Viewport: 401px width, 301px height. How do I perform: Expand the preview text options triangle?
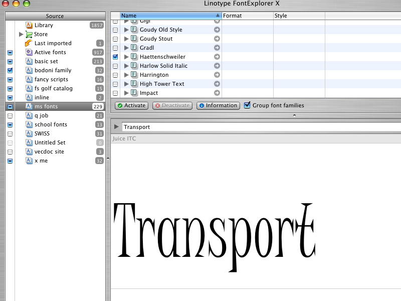click(116, 127)
